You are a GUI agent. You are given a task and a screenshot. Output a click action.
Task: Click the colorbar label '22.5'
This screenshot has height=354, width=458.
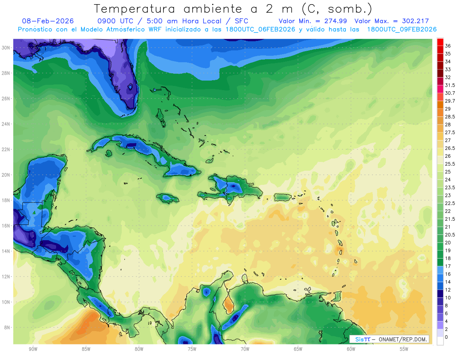click(x=450, y=203)
